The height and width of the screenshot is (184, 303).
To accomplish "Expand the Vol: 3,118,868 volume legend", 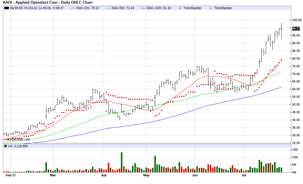I will 19,146.
